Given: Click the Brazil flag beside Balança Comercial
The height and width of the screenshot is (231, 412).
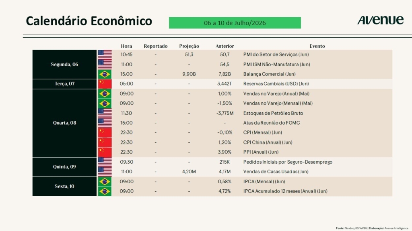Looking at the screenshot, I should 105,74.
